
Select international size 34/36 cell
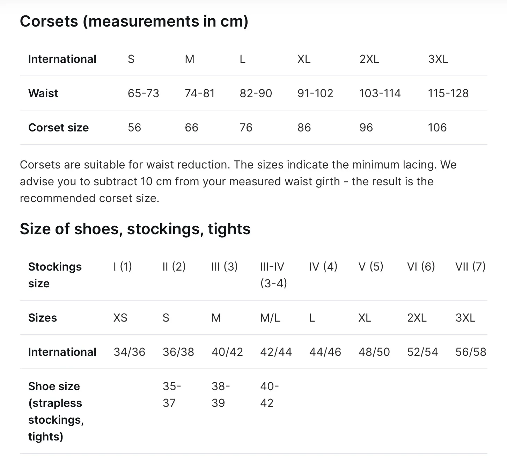(x=129, y=352)
